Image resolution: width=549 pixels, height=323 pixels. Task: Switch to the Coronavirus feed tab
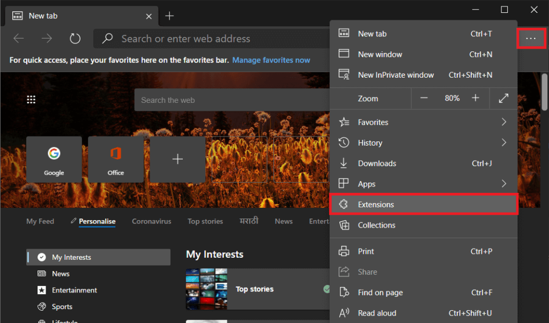coord(151,221)
